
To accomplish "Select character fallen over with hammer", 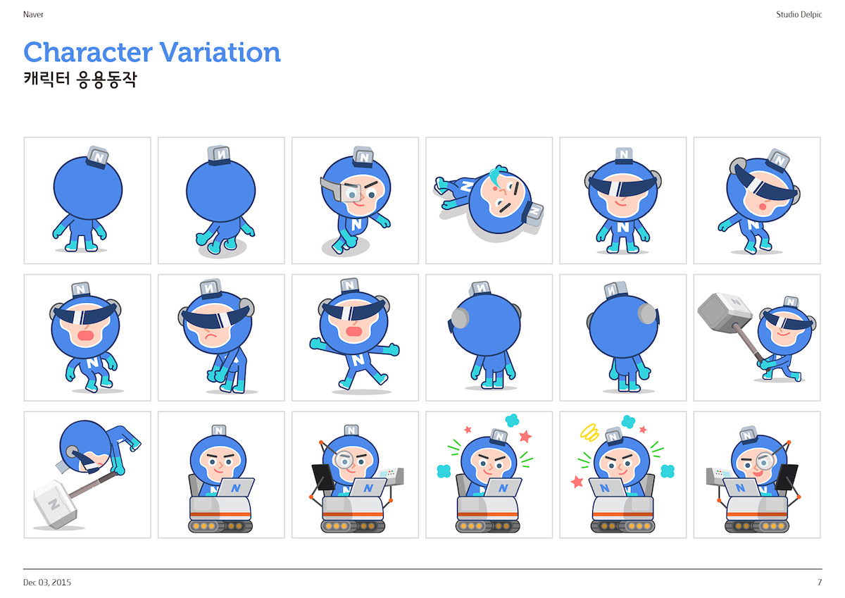I will [87, 475].
